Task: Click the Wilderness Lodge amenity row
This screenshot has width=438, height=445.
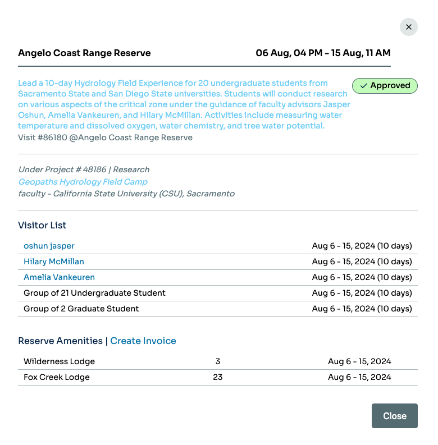Action: 217,361
